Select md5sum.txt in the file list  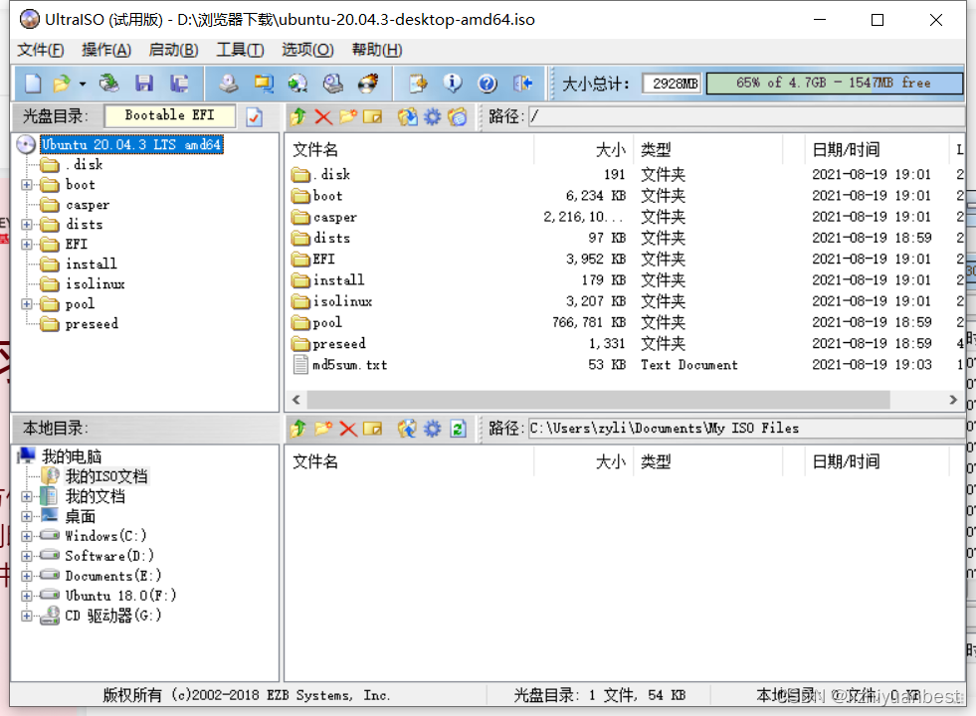(349, 365)
